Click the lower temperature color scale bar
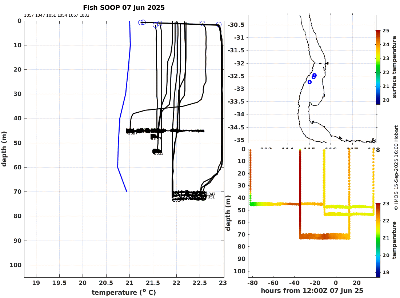The image size is (400, 298). click(378, 240)
